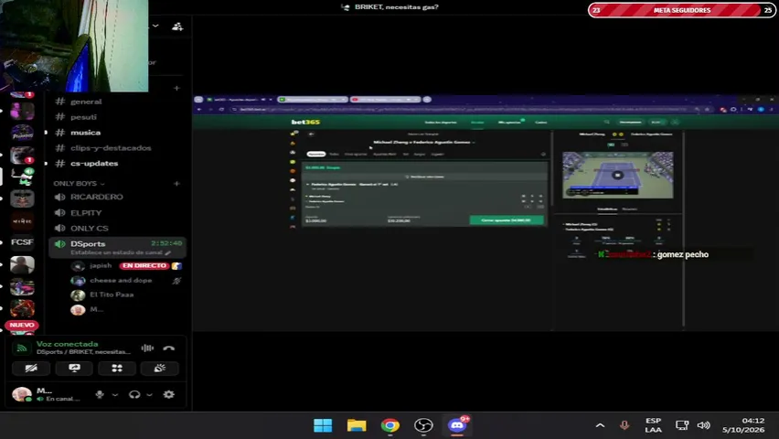
Task: Add channel using upper plus icon
Action: 176,88
